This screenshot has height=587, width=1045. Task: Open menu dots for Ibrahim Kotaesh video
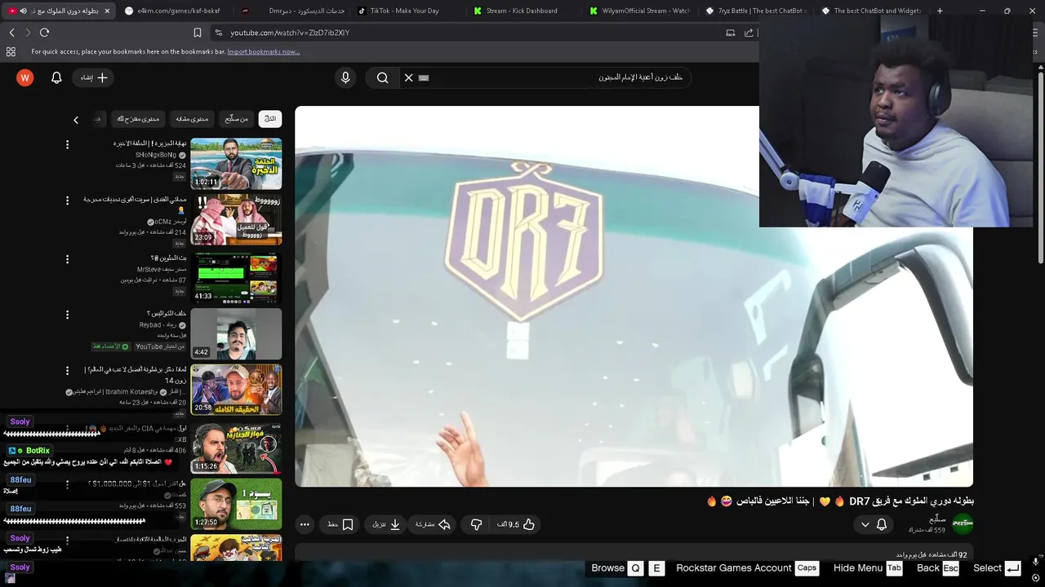point(67,371)
